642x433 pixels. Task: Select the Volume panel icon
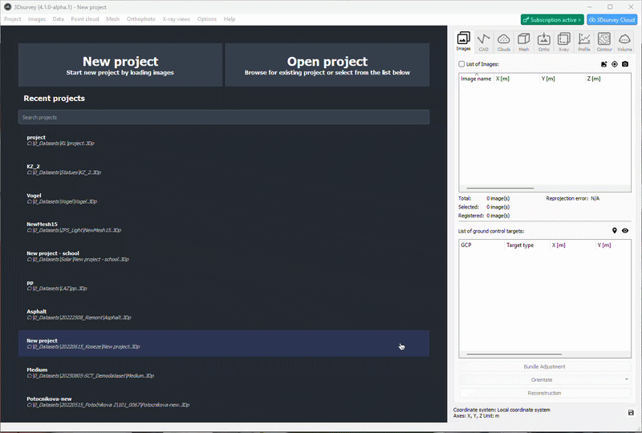624,41
